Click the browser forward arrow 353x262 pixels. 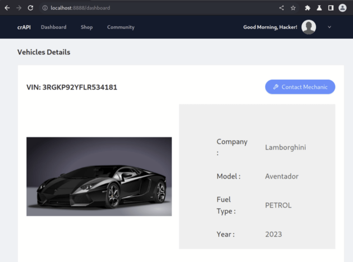click(19, 8)
